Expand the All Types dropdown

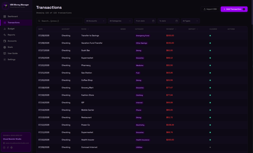point(190,21)
